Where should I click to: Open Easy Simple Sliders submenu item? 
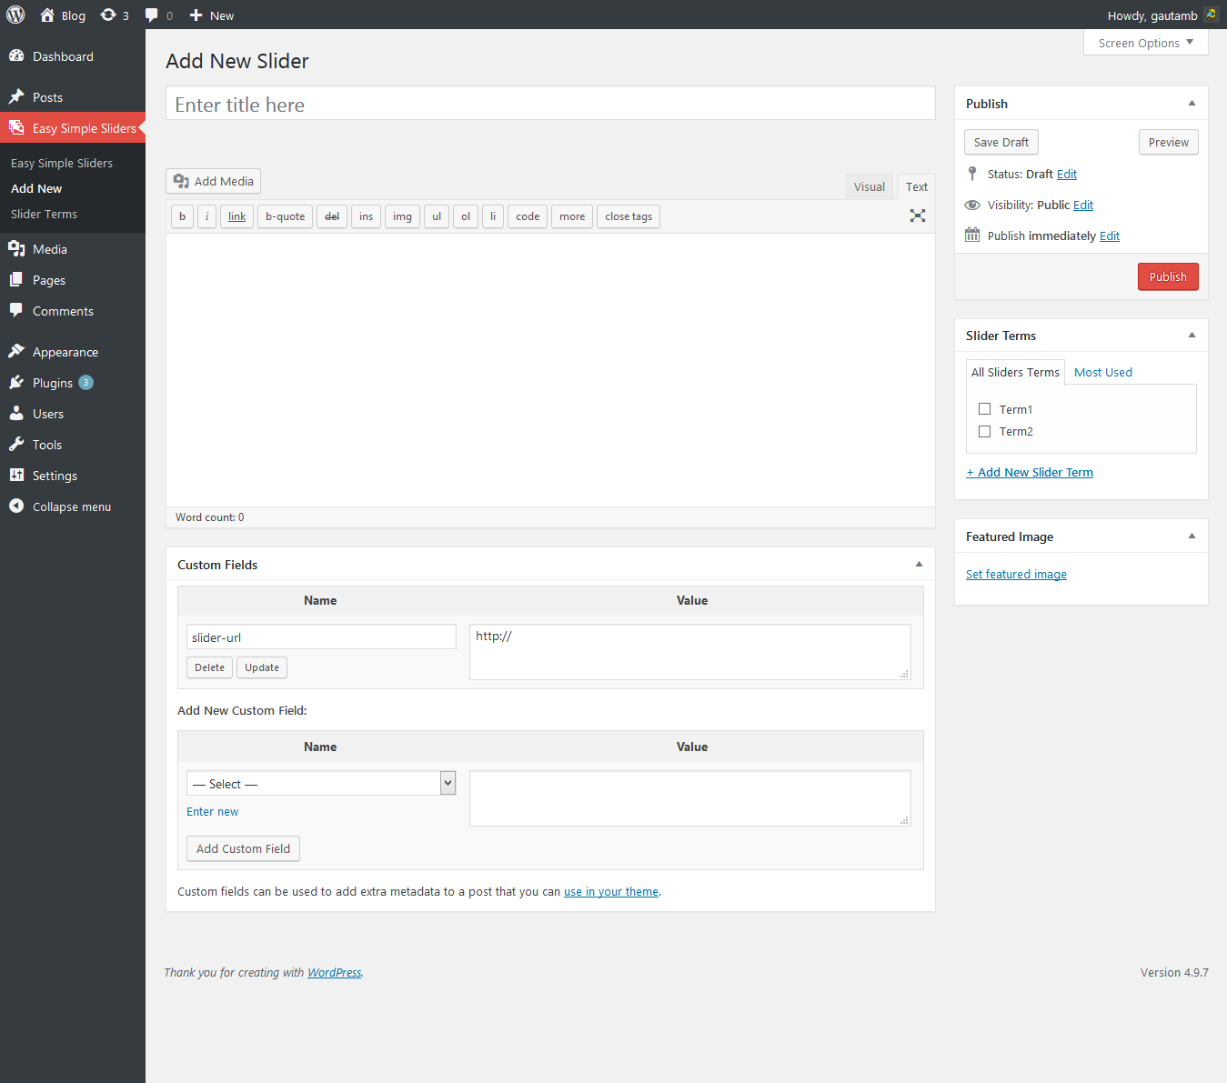tap(62, 163)
